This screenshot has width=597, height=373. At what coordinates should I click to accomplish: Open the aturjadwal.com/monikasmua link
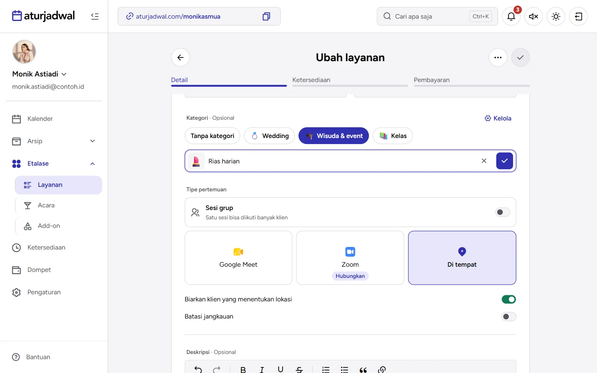(x=178, y=16)
